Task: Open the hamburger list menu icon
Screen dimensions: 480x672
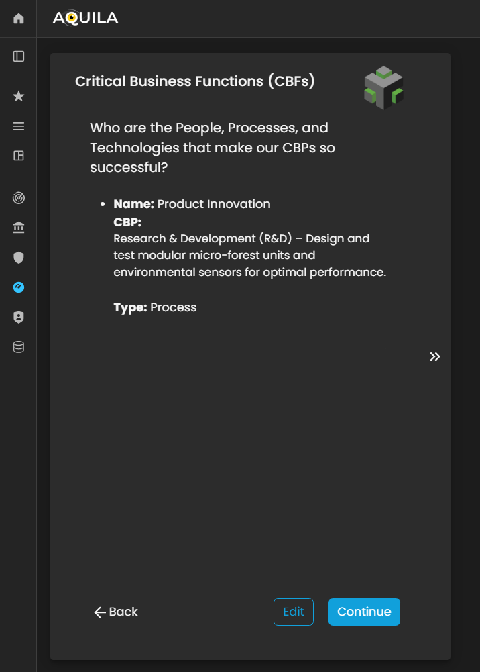Action: point(19,126)
